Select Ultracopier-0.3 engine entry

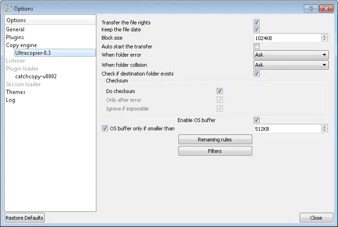pos(55,53)
